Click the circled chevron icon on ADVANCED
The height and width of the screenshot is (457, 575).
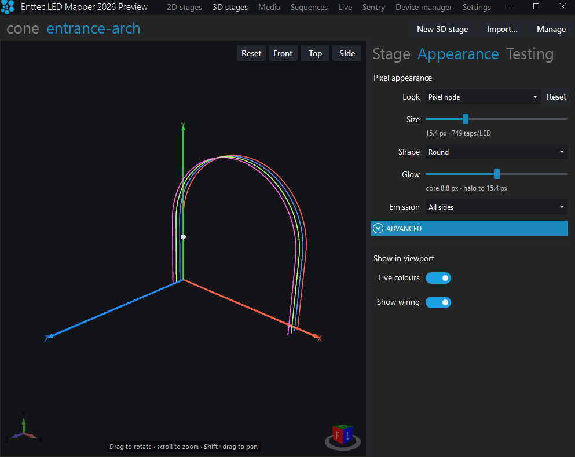point(378,228)
